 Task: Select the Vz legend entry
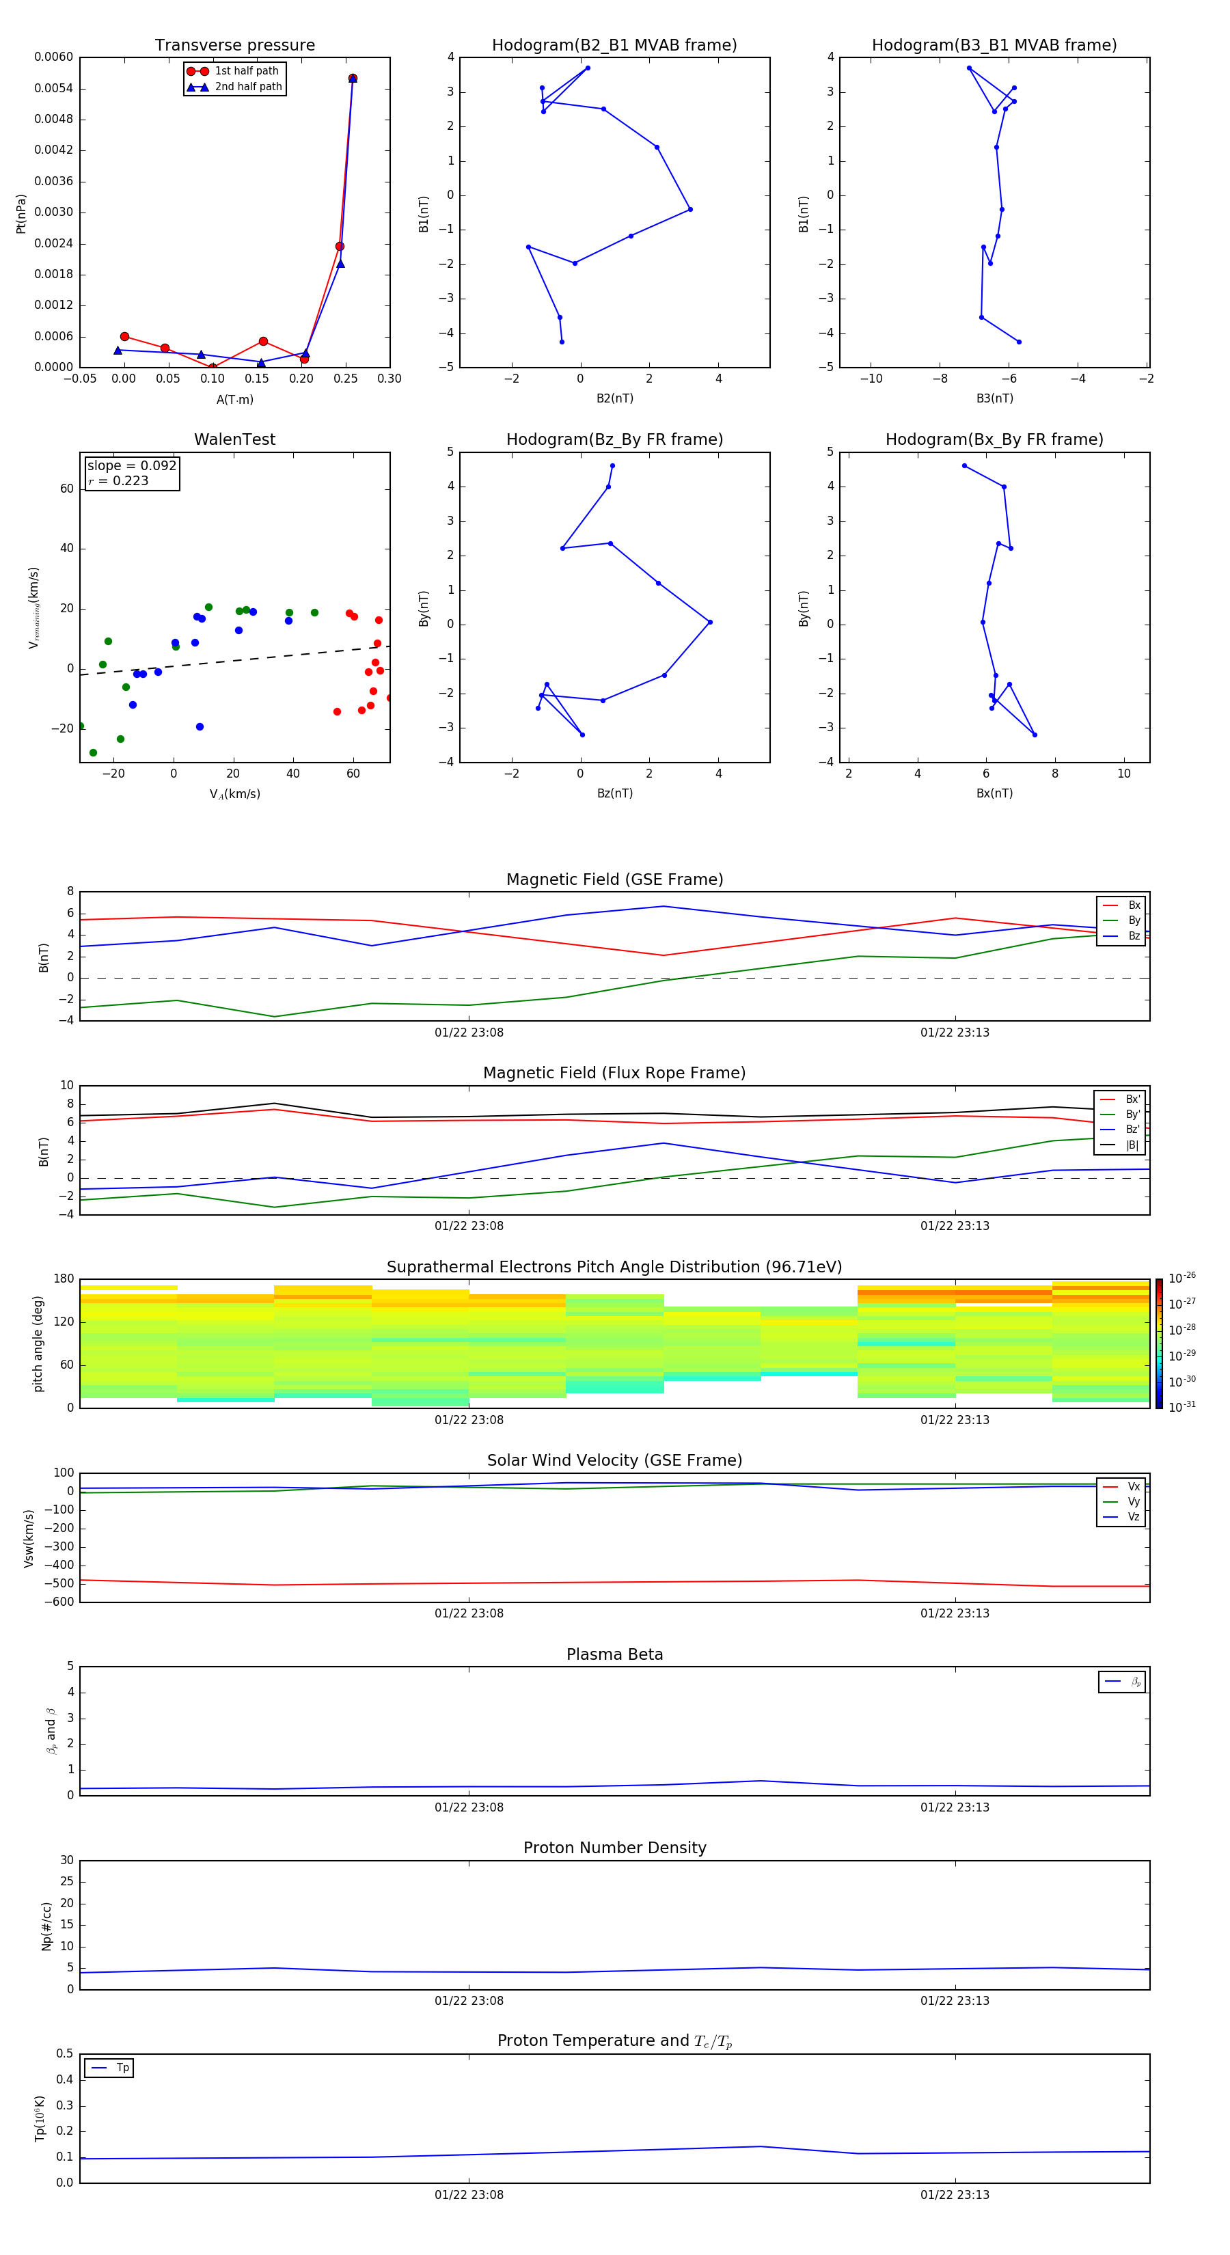tap(1121, 1517)
